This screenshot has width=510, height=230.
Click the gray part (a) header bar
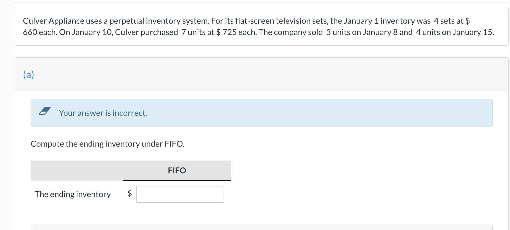point(257,74)
